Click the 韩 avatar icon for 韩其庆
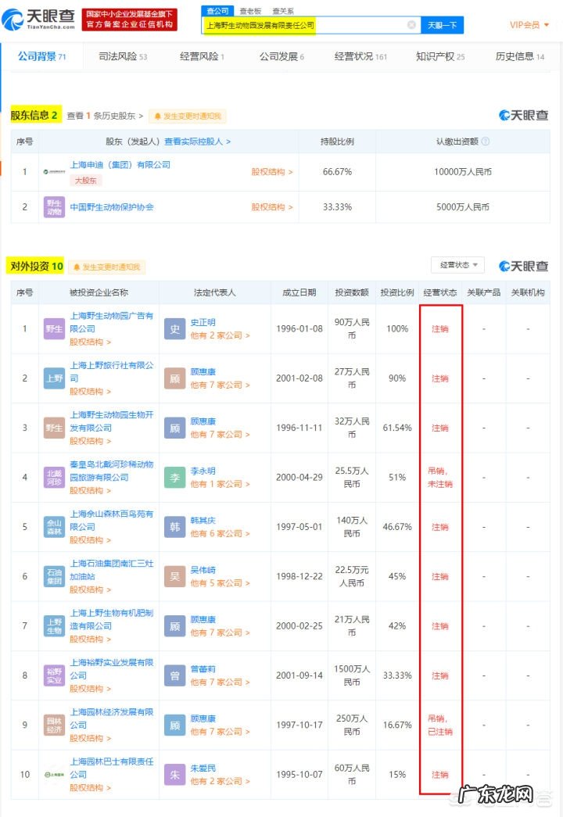This screenshot has height=817, width=563. pos(174,527)
